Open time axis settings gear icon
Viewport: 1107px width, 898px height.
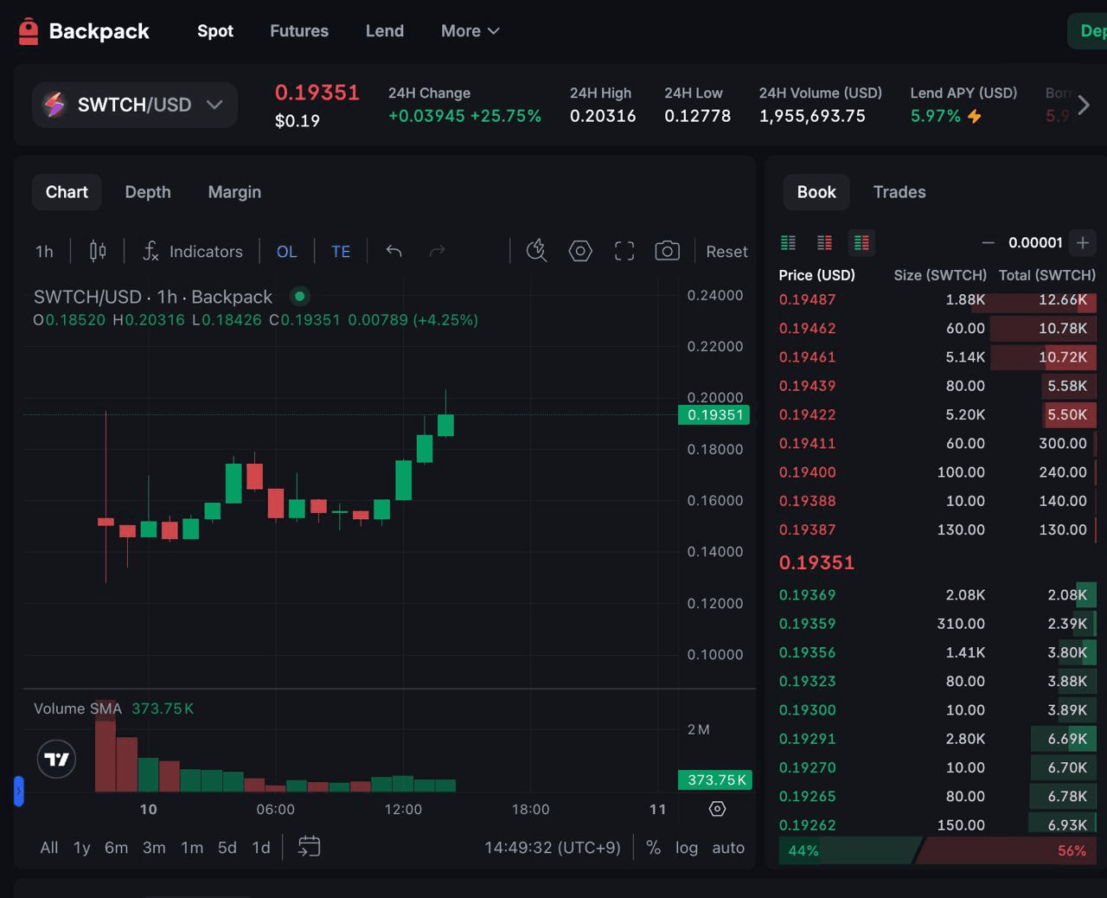(x=717, y=809)
